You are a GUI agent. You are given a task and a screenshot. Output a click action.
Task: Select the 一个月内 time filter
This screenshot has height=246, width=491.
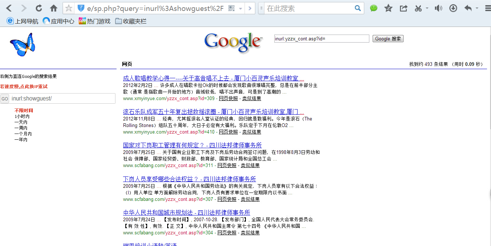(23, 134)
